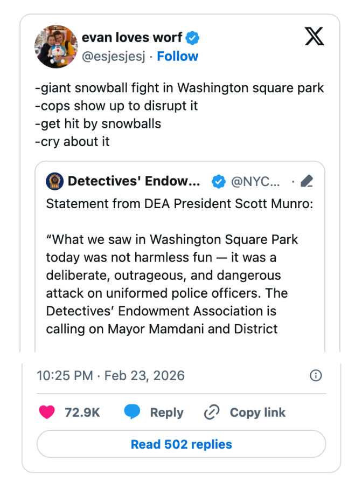Click the 72.9K likes count
The image size is (362, 495).
tap(82, 412)
